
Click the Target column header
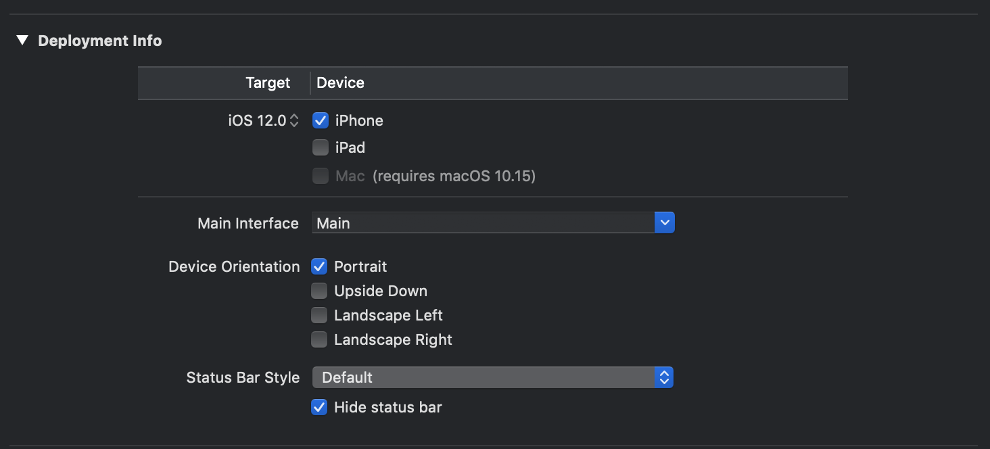(x=268, y=82)
